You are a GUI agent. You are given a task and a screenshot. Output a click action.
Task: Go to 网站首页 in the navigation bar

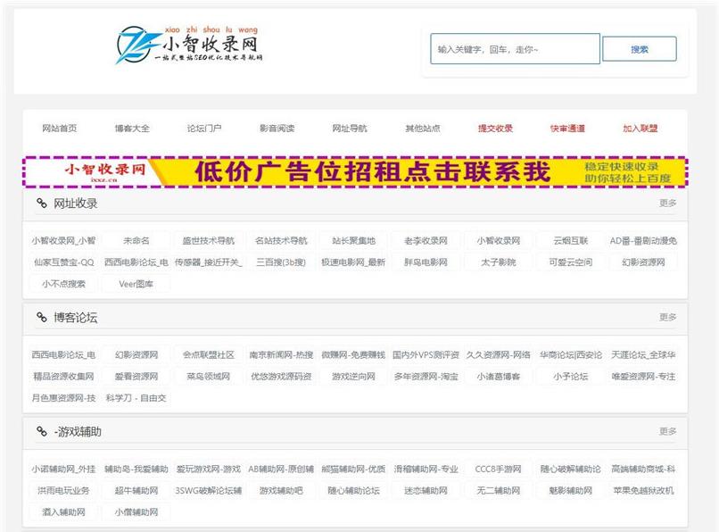(x=60, y=129)
